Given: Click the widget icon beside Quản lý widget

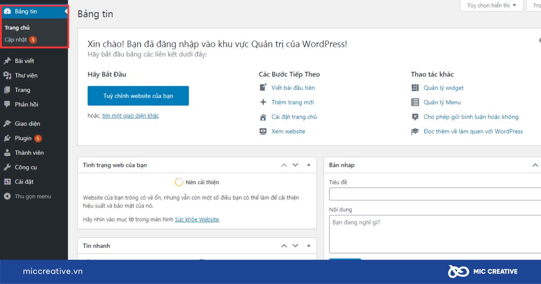Looking at the screenshot, I should (x=415, y=87).
